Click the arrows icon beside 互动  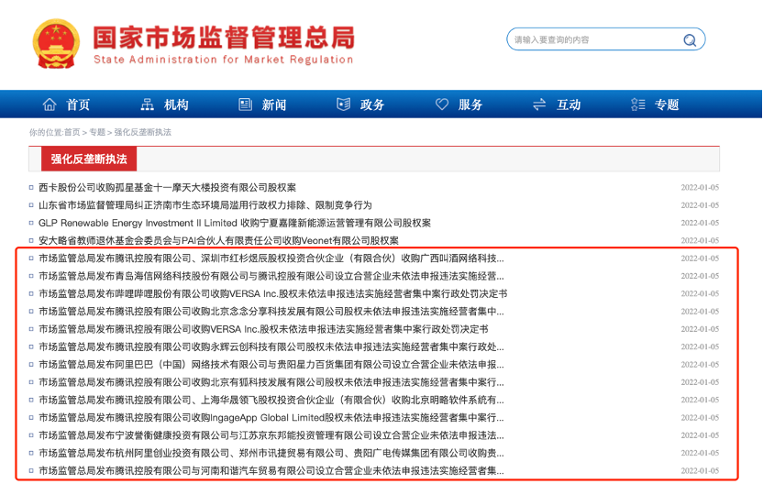click(539, 104)
